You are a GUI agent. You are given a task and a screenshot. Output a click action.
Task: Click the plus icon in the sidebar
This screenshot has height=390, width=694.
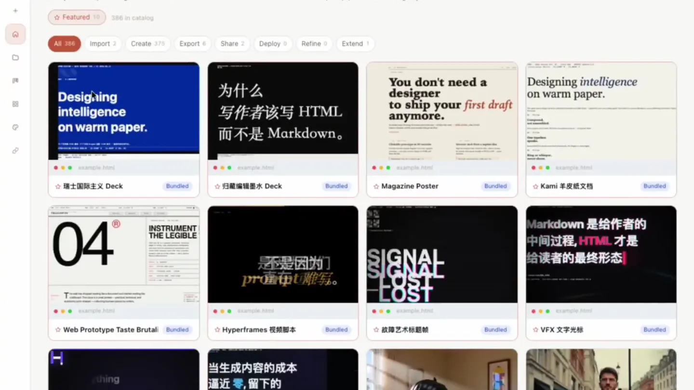click(x=15, y=11)
